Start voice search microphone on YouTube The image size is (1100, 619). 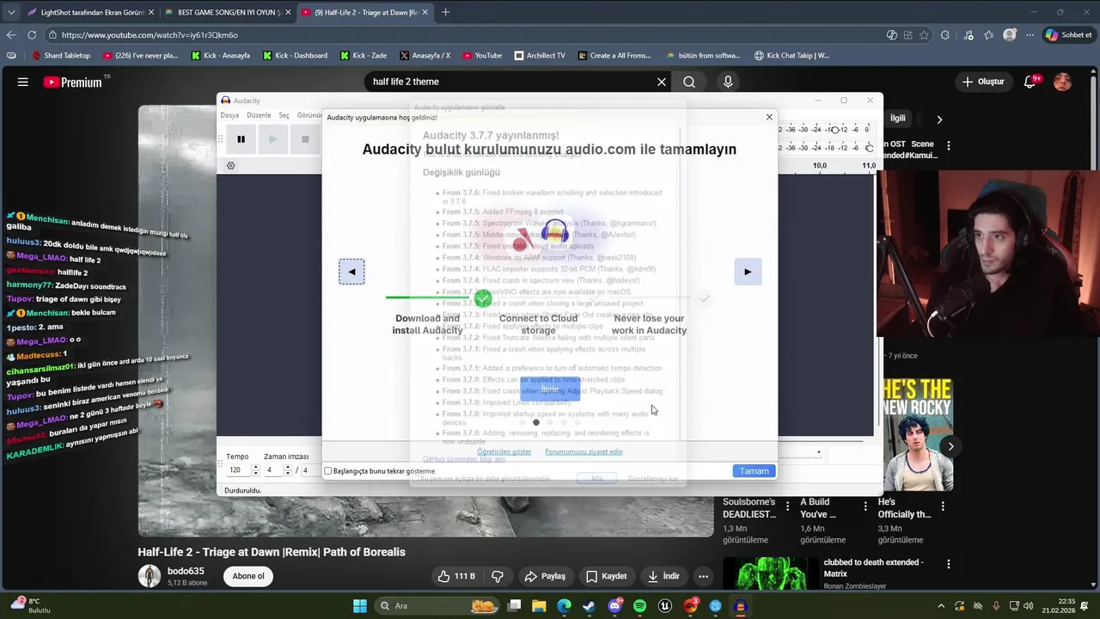728,82
